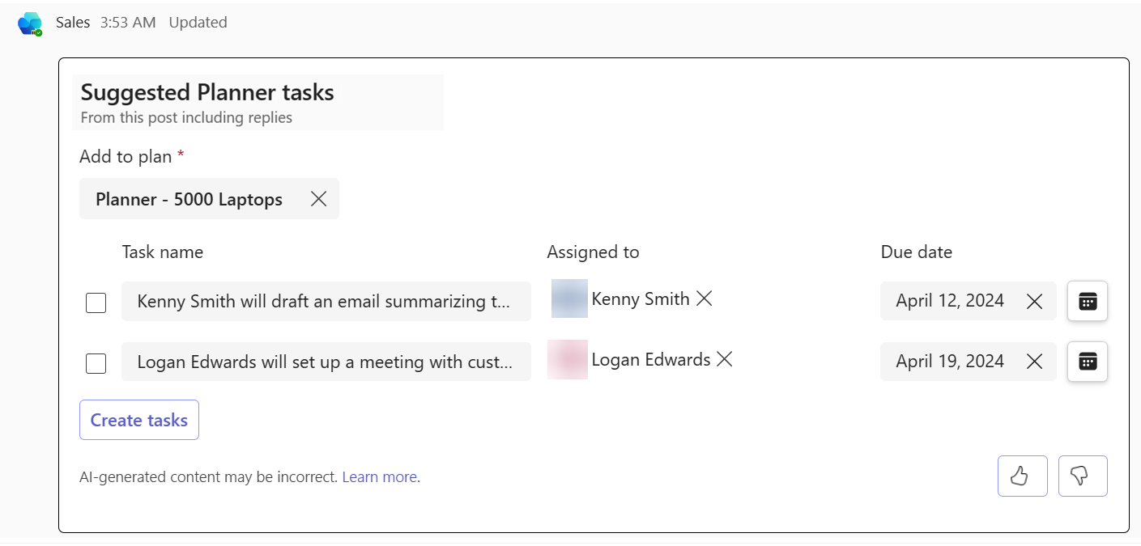1141x546 pixels.
Task: Click the Create tasks button
Action: pos(138,419)
